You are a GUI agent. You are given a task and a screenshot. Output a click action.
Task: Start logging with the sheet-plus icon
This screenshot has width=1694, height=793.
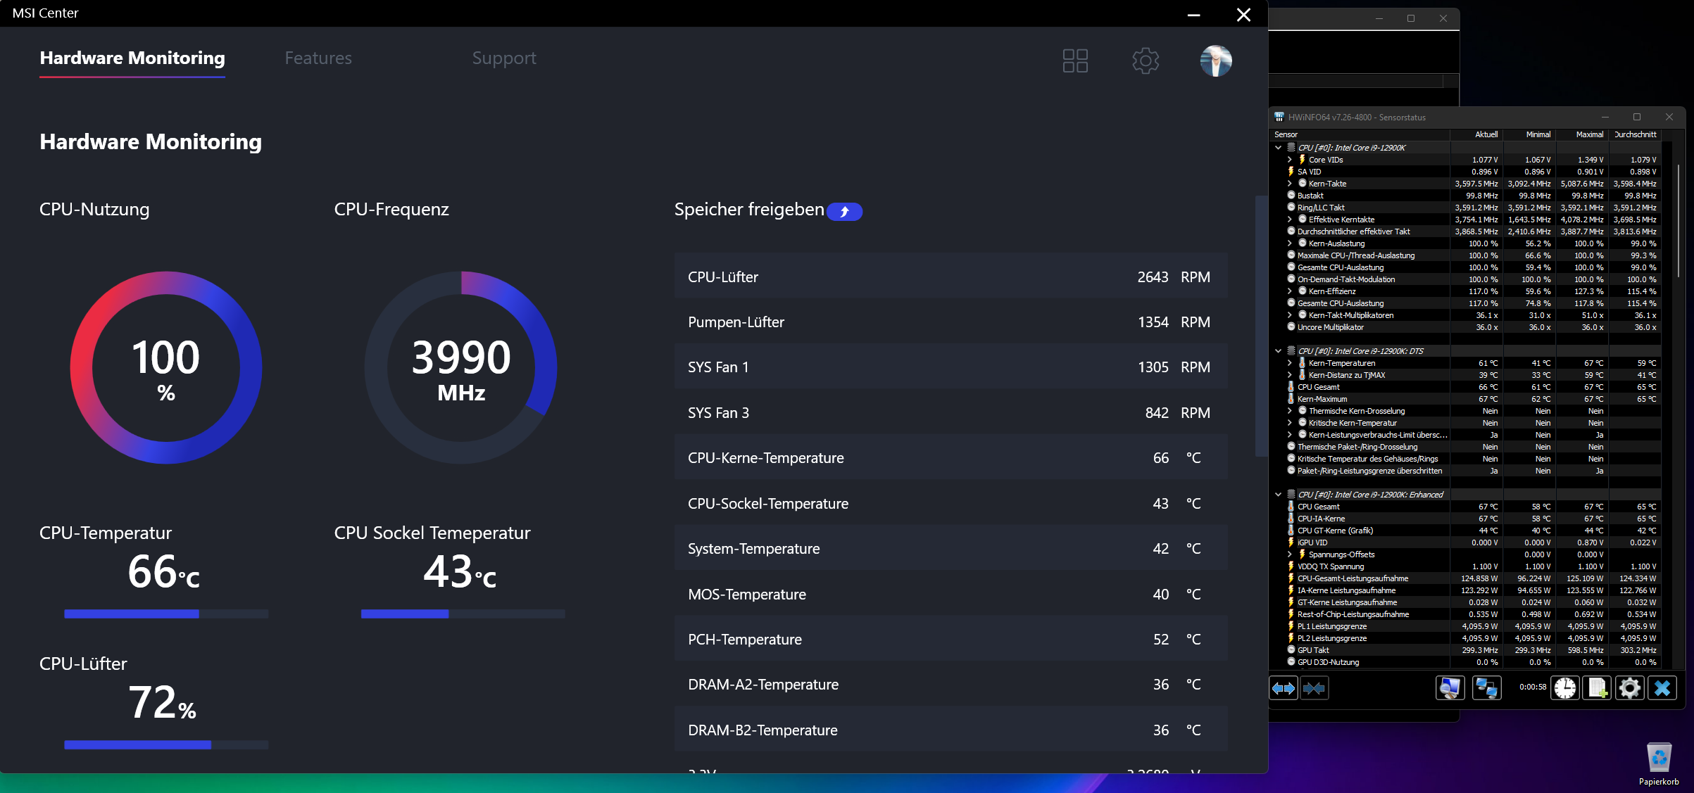click(x=1597, y=688)
